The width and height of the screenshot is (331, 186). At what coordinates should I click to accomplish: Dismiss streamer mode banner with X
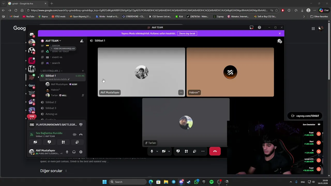[x=280, y=33]
